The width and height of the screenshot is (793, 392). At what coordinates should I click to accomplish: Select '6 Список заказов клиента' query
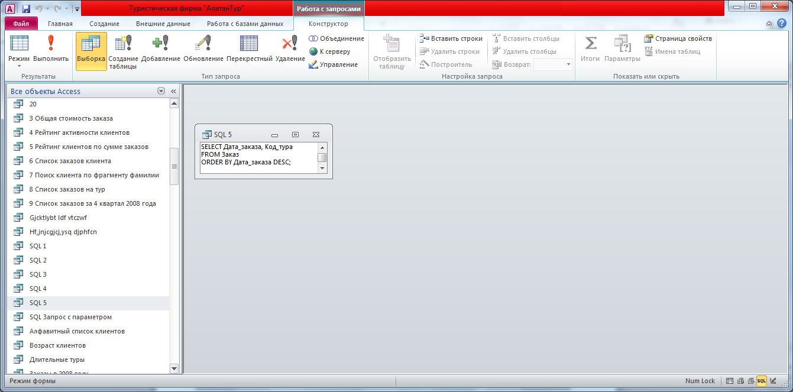(89, 161)
